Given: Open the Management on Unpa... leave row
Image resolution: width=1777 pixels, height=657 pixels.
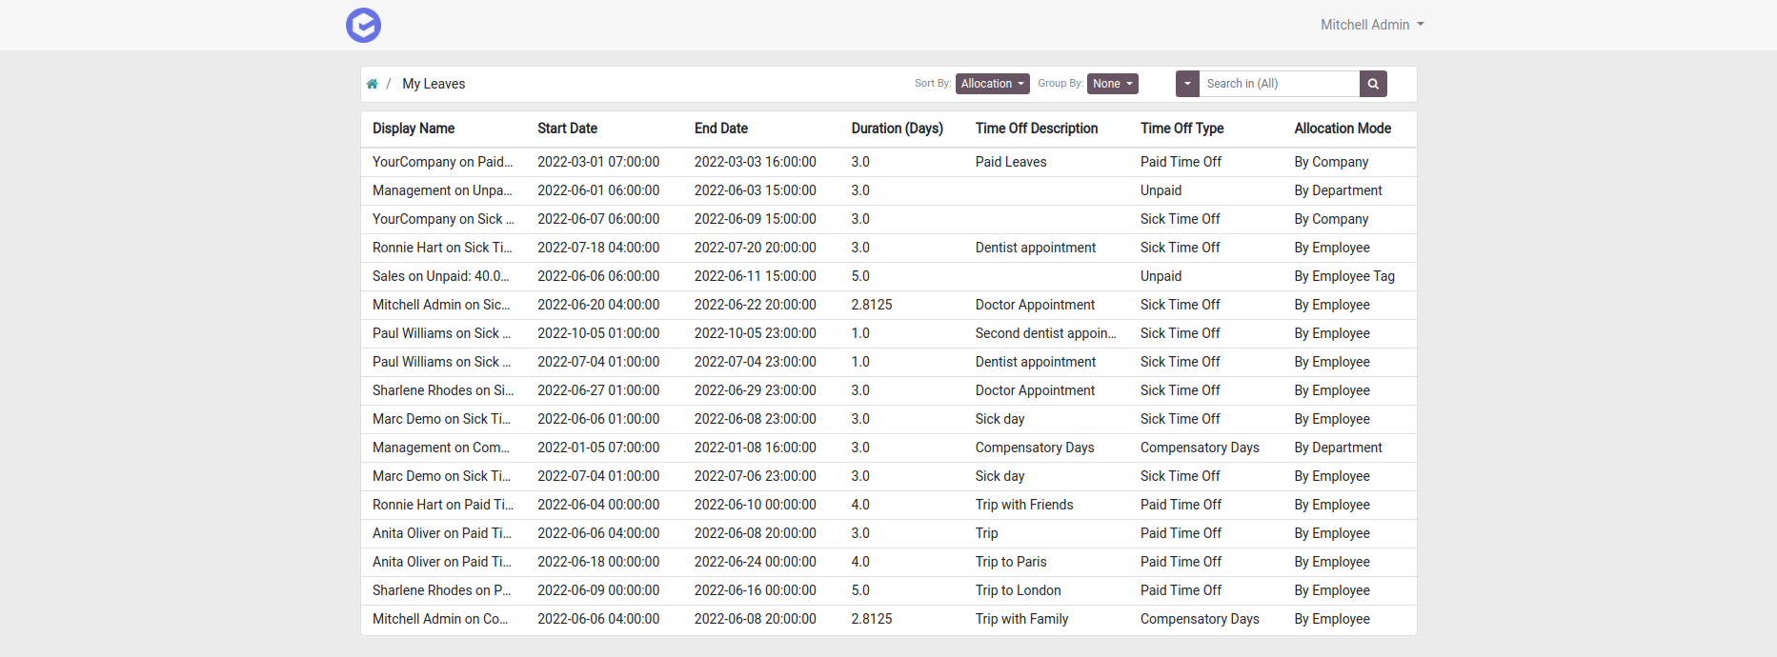Looking at the screenshot, I should coord(888,190).
